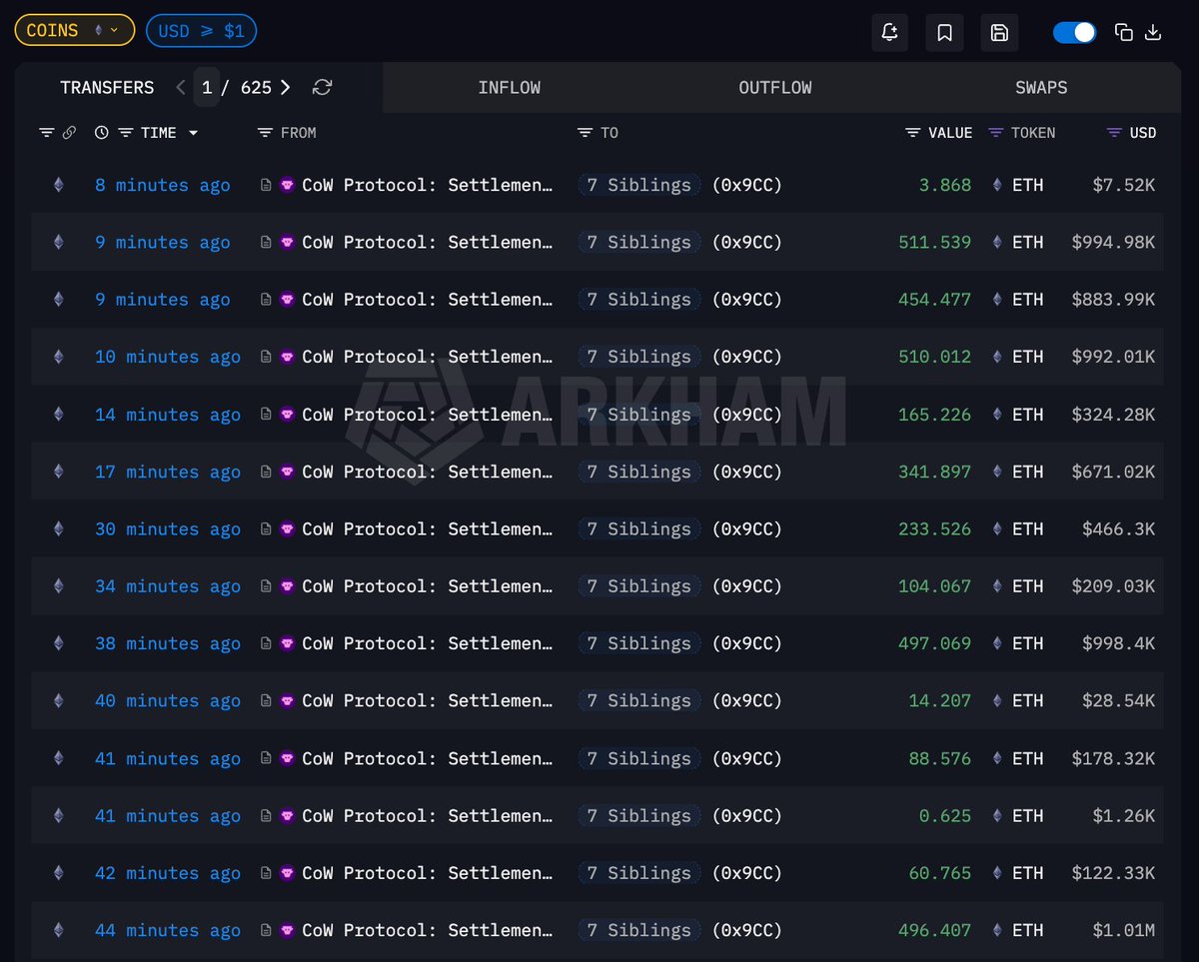Open the TIME column sort dropdown arrow
Screen dimensions: 1199x962
coord(193,133)
